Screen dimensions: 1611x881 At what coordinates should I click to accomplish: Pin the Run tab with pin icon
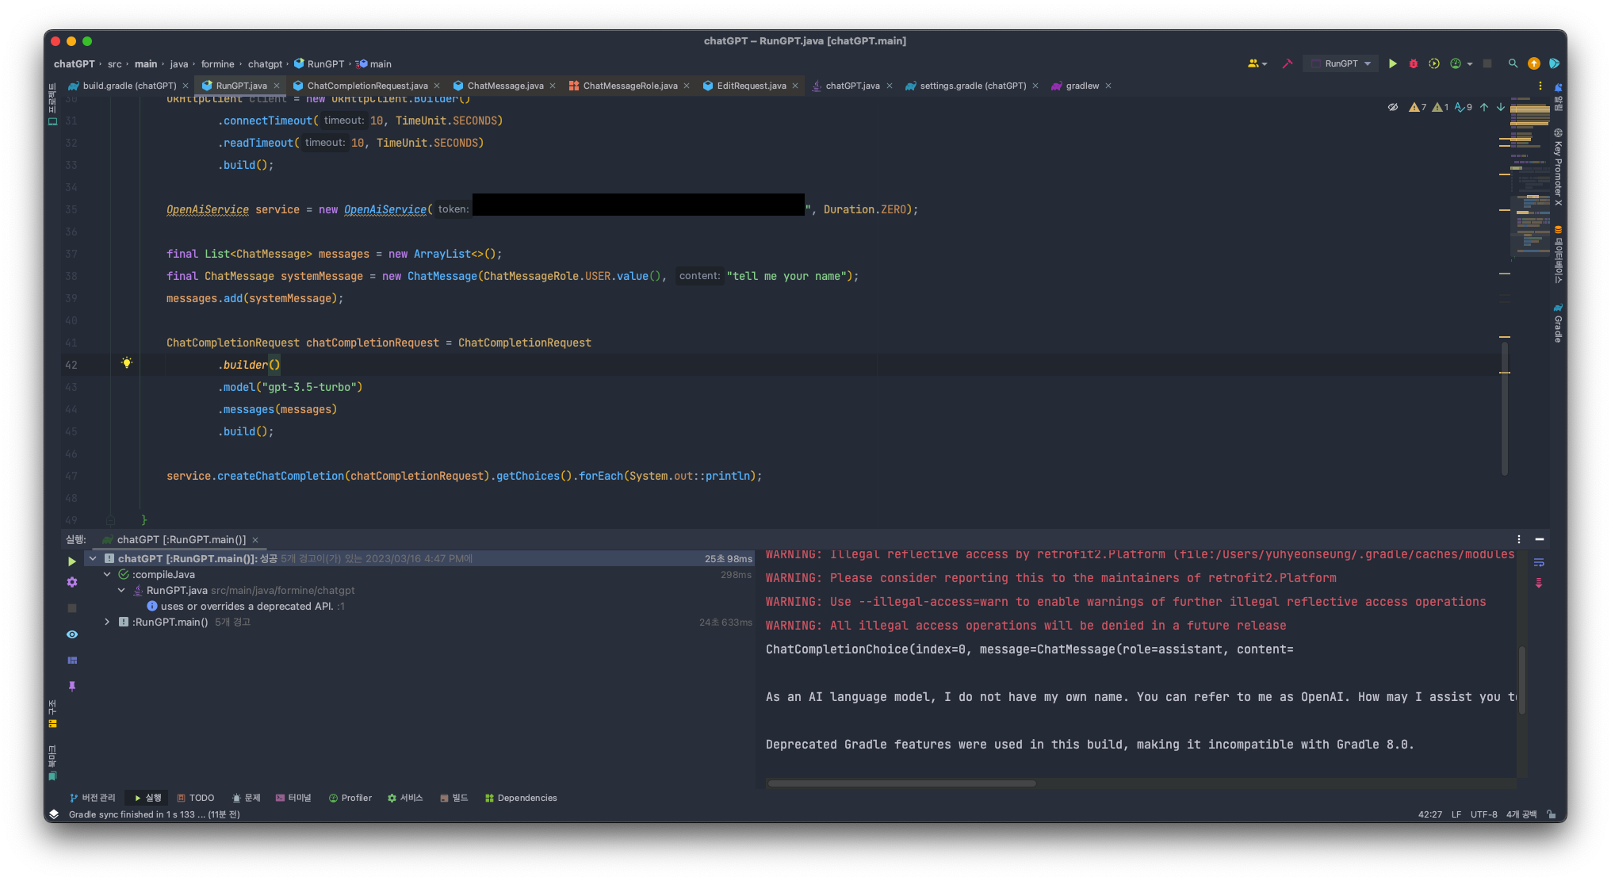click(72, 686)
